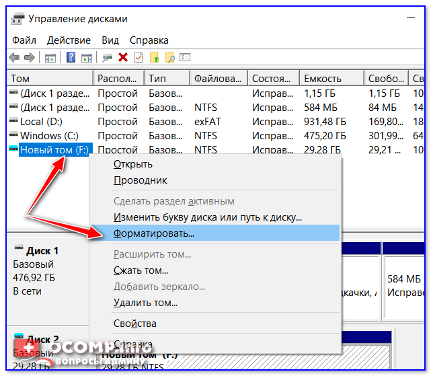
Task: Click greyed Расширить том... entry
Action: [x=215, y=254]
